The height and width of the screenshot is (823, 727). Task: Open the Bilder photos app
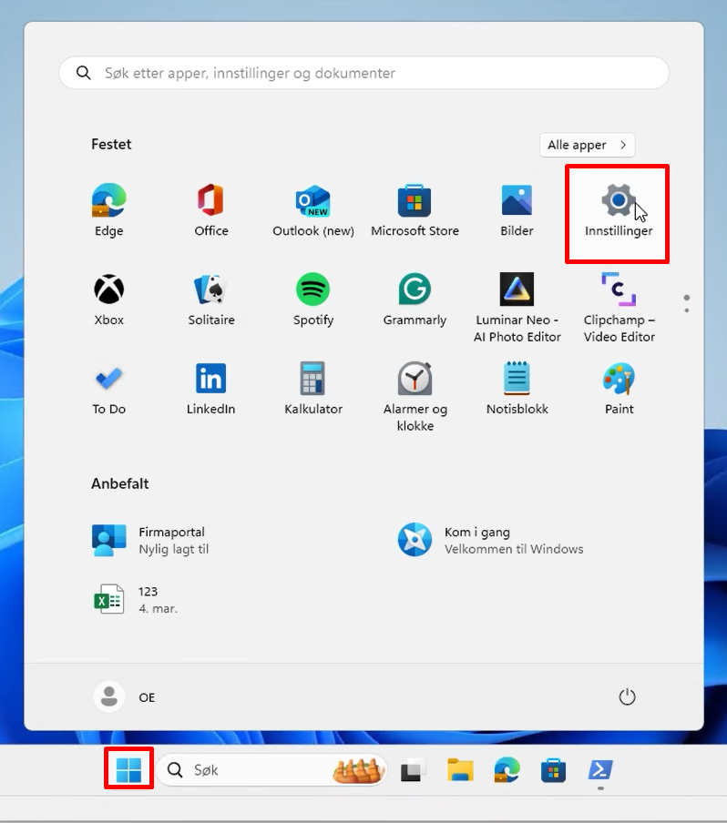(x=517, y=210)
